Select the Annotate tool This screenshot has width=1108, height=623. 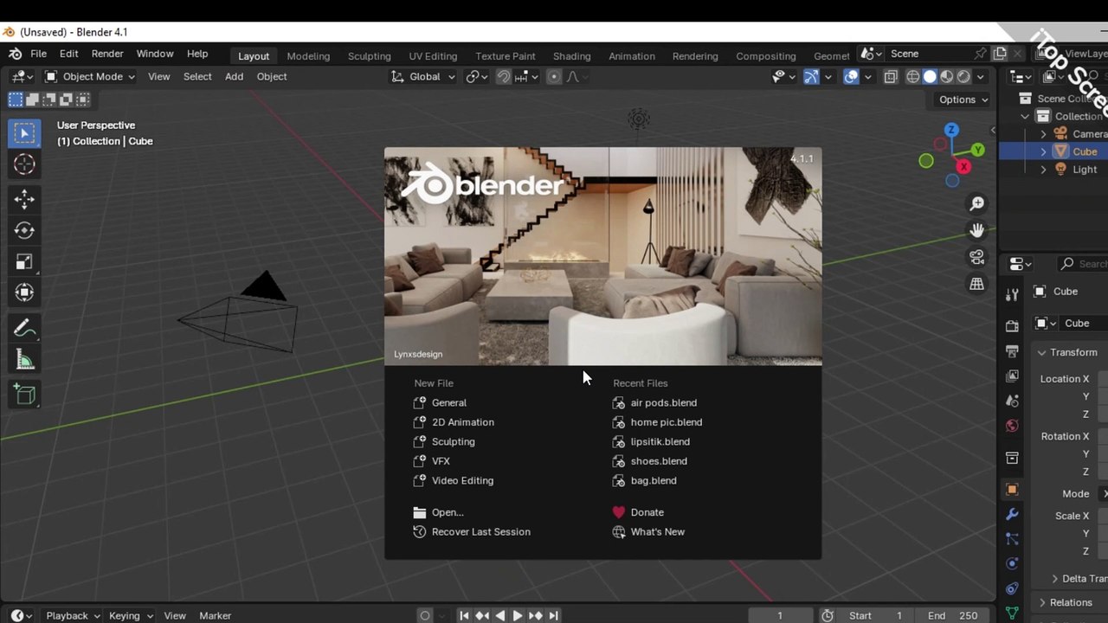point(24,329)
